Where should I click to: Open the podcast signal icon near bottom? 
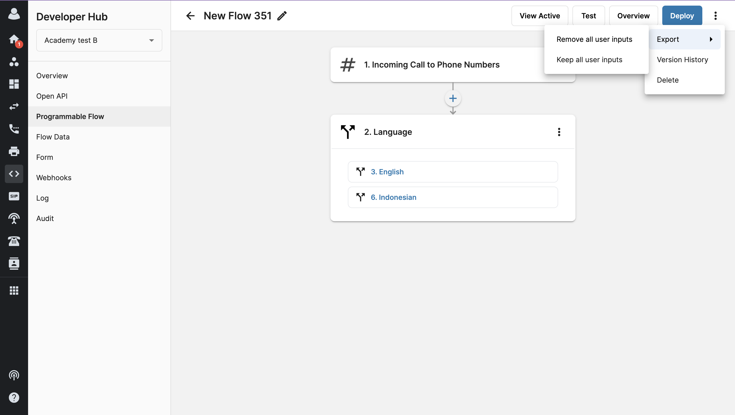click(14, 375)
